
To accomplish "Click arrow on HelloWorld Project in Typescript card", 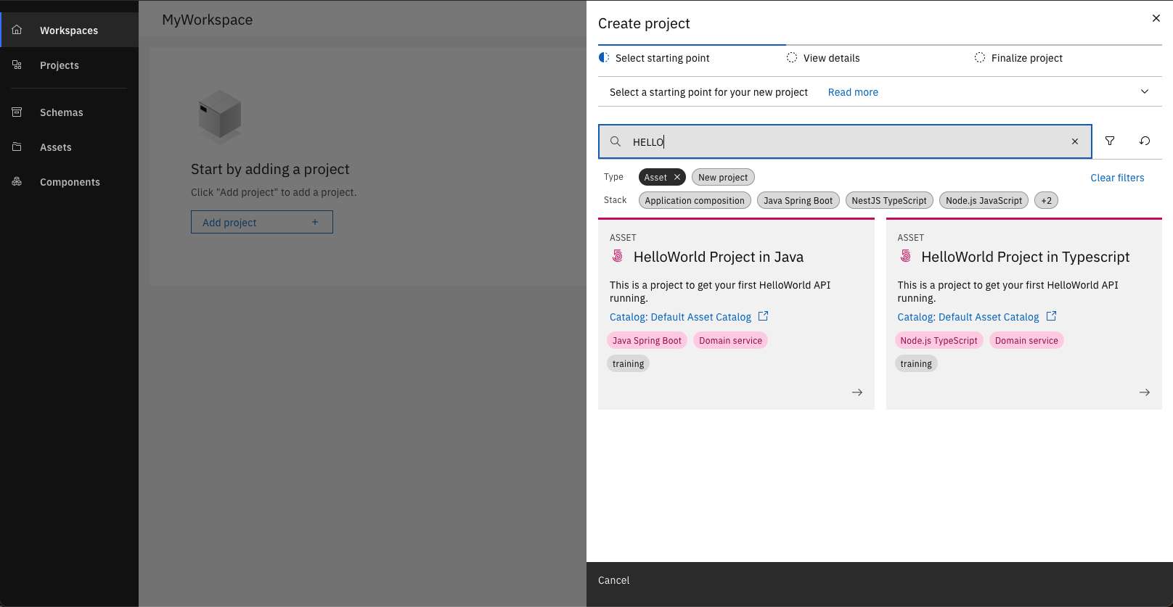I will tap(1145, 392).
